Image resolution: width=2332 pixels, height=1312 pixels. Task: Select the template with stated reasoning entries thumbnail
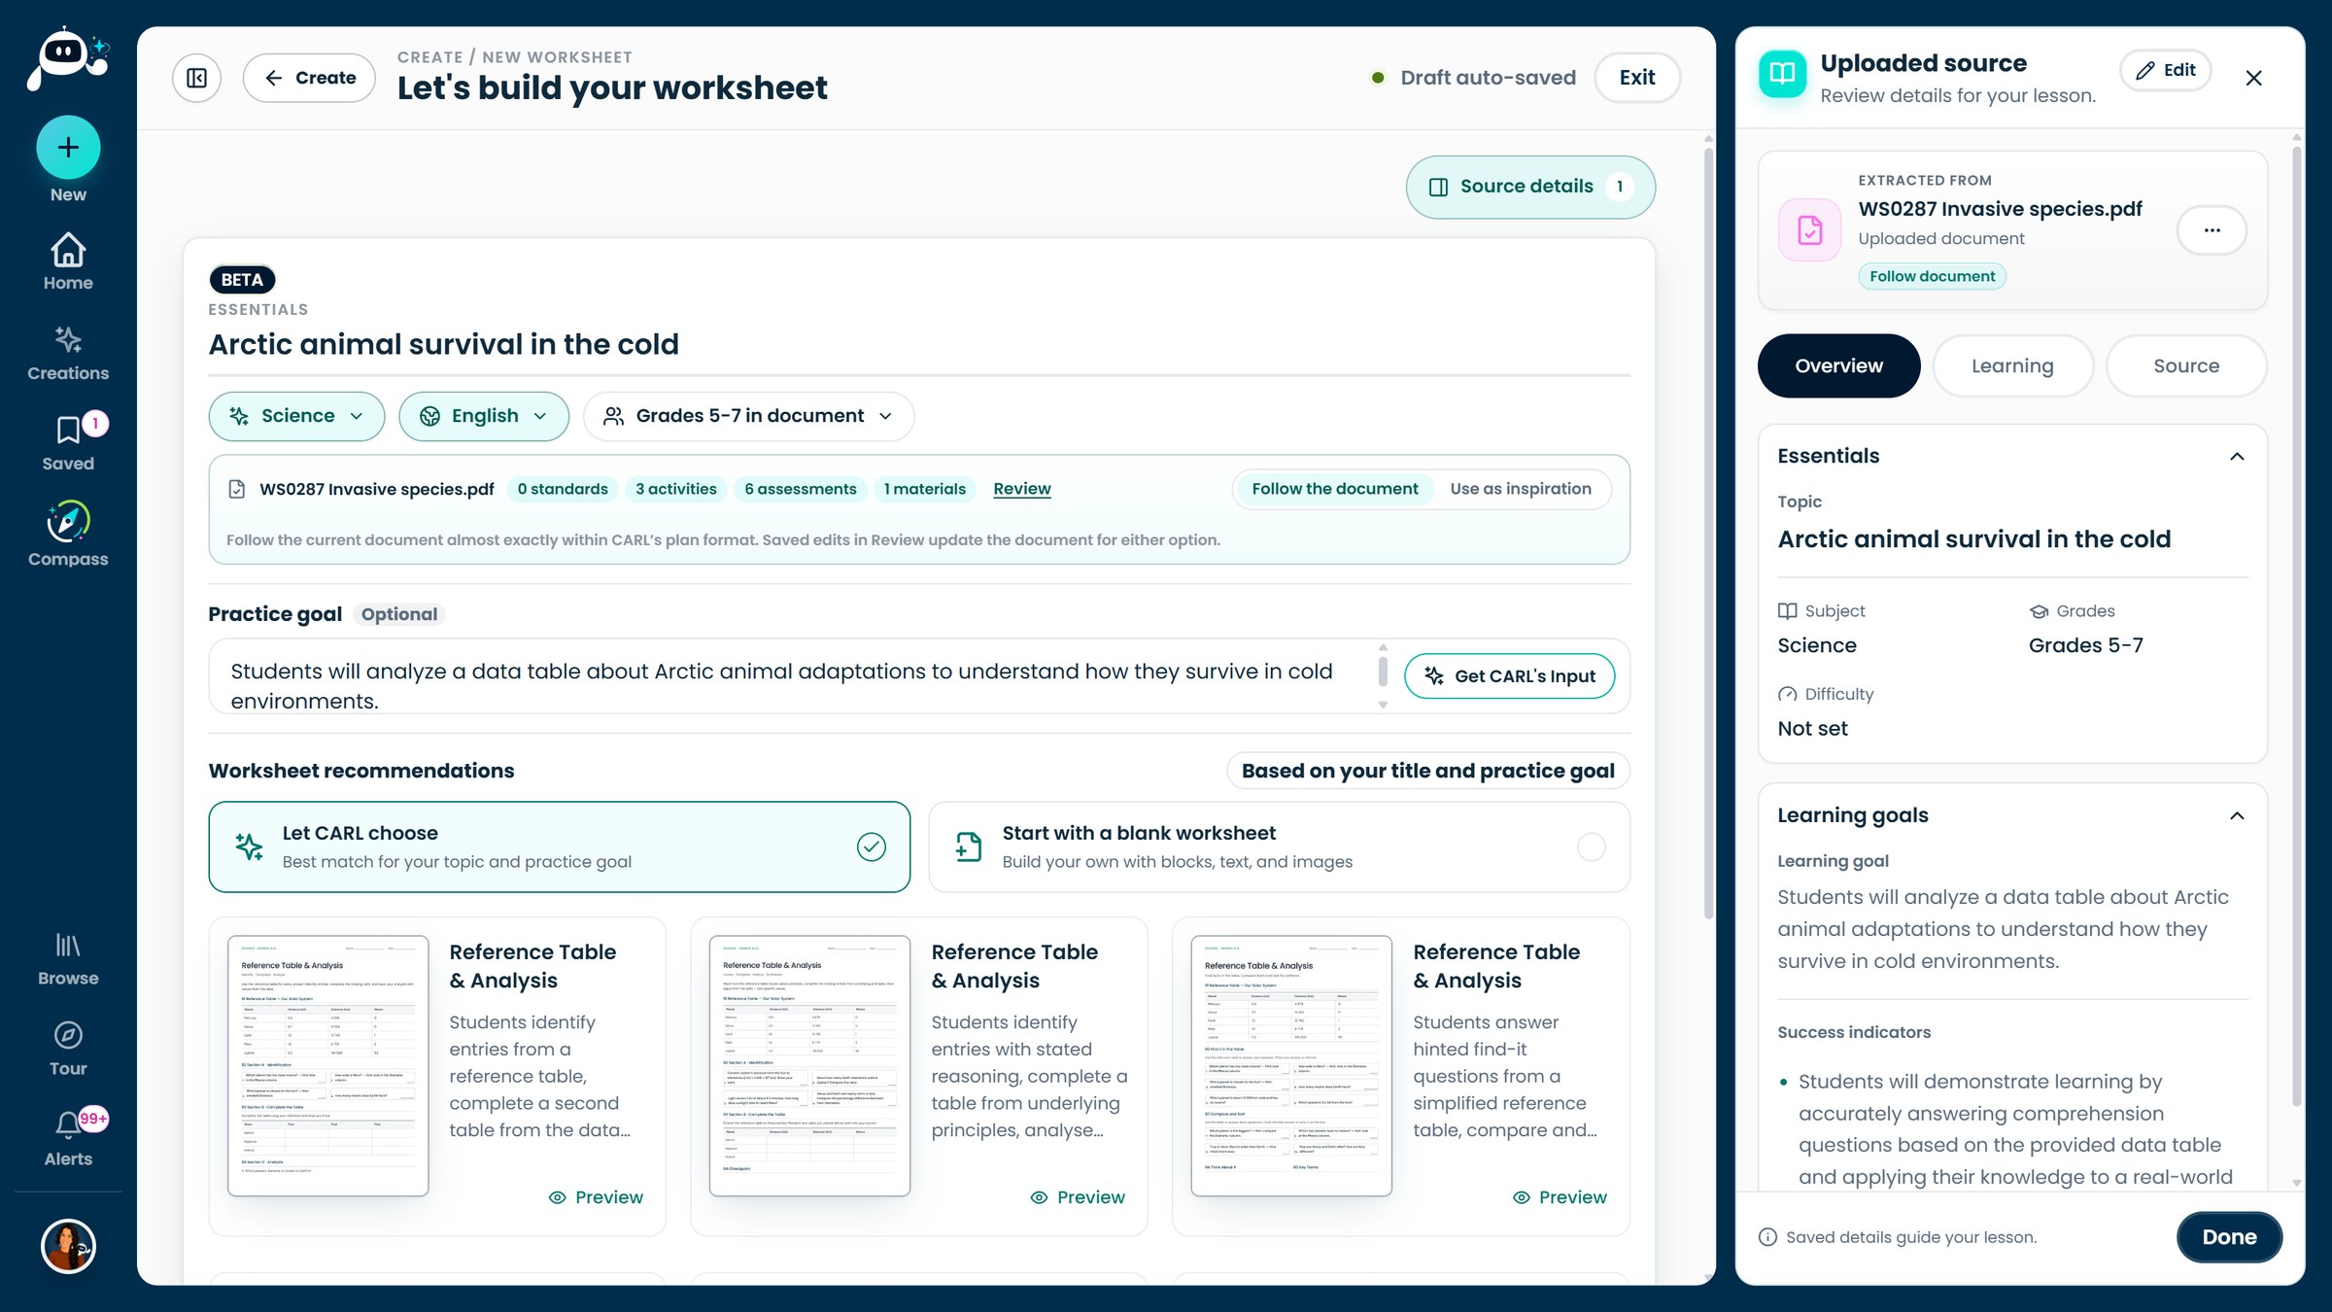809,1066
